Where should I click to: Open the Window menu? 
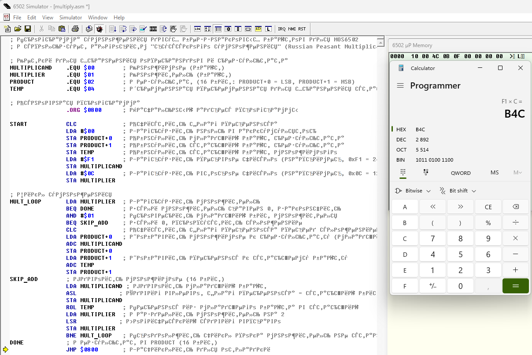[97, 18]
